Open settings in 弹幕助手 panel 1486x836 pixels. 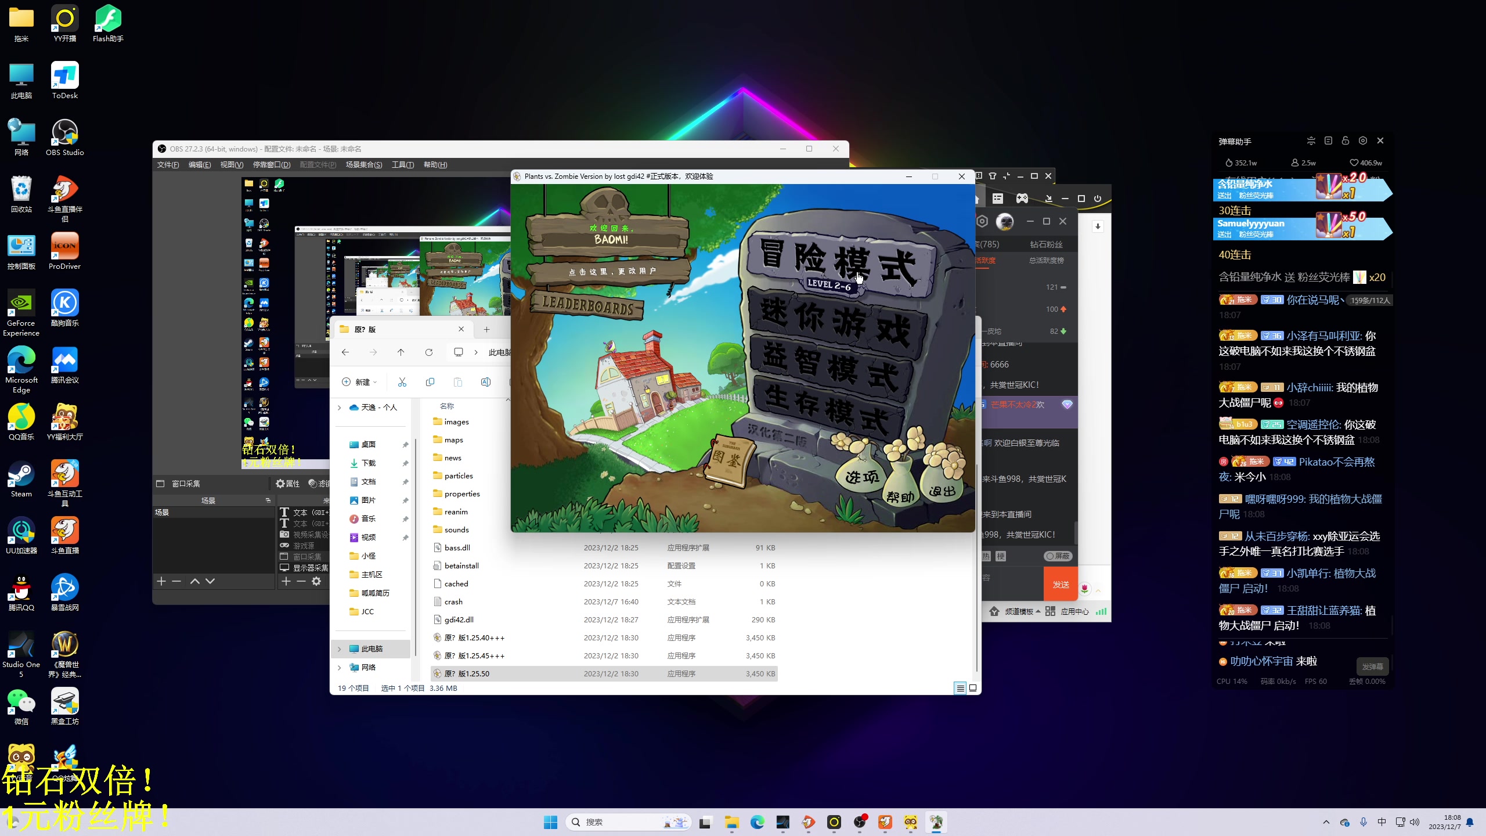1363,141
